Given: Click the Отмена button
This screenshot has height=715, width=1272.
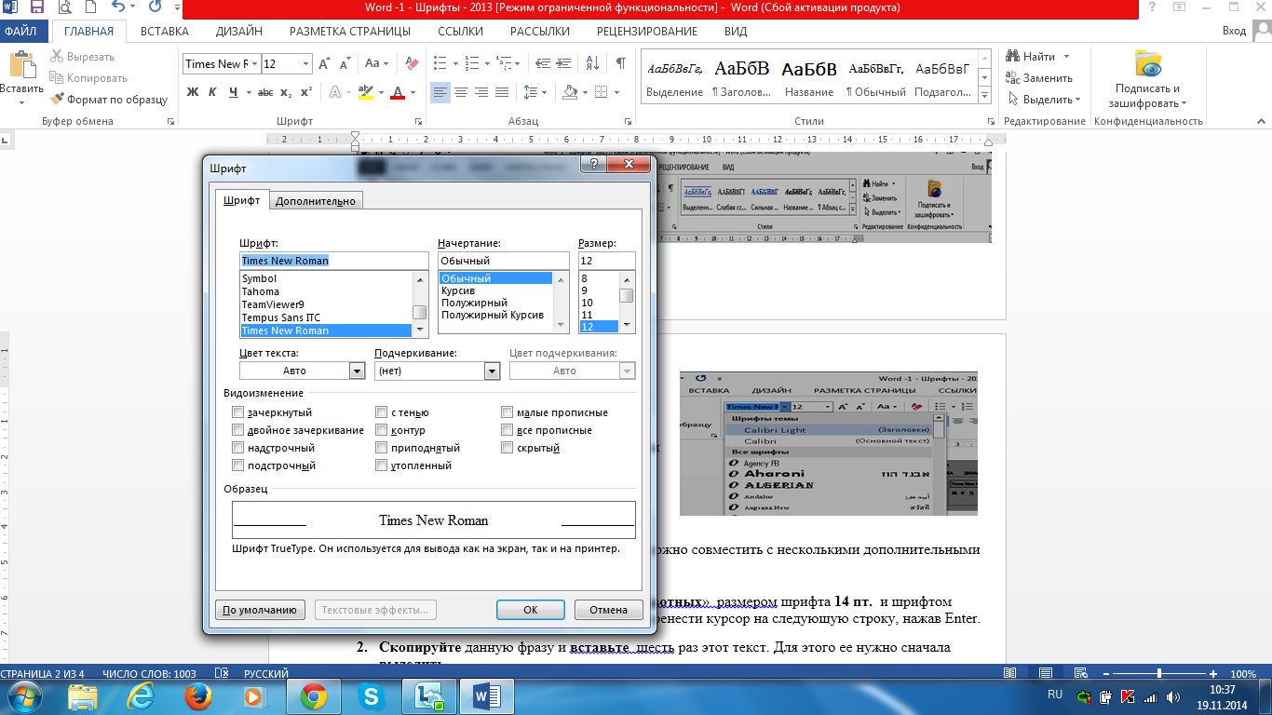Looking at the screenshot, I should click(609, 610).
